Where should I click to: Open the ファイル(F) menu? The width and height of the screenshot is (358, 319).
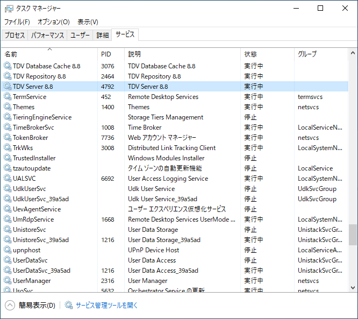(x=17, y=22)
